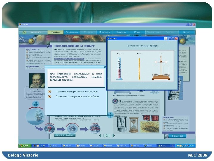Click the blue dotted arrow above ship
Screen dimensions: 214x161
pyautogui.click(x=36, y=104)
